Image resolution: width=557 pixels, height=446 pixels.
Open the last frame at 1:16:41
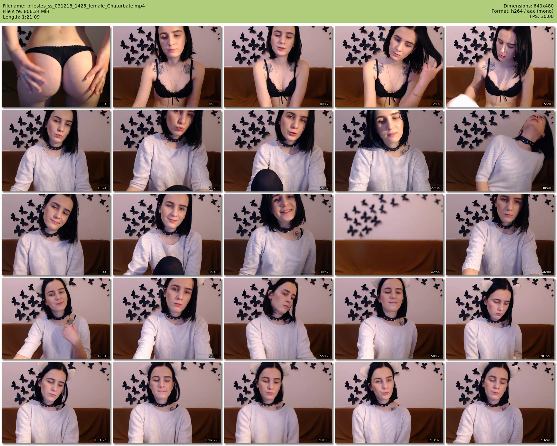[500, 403]
